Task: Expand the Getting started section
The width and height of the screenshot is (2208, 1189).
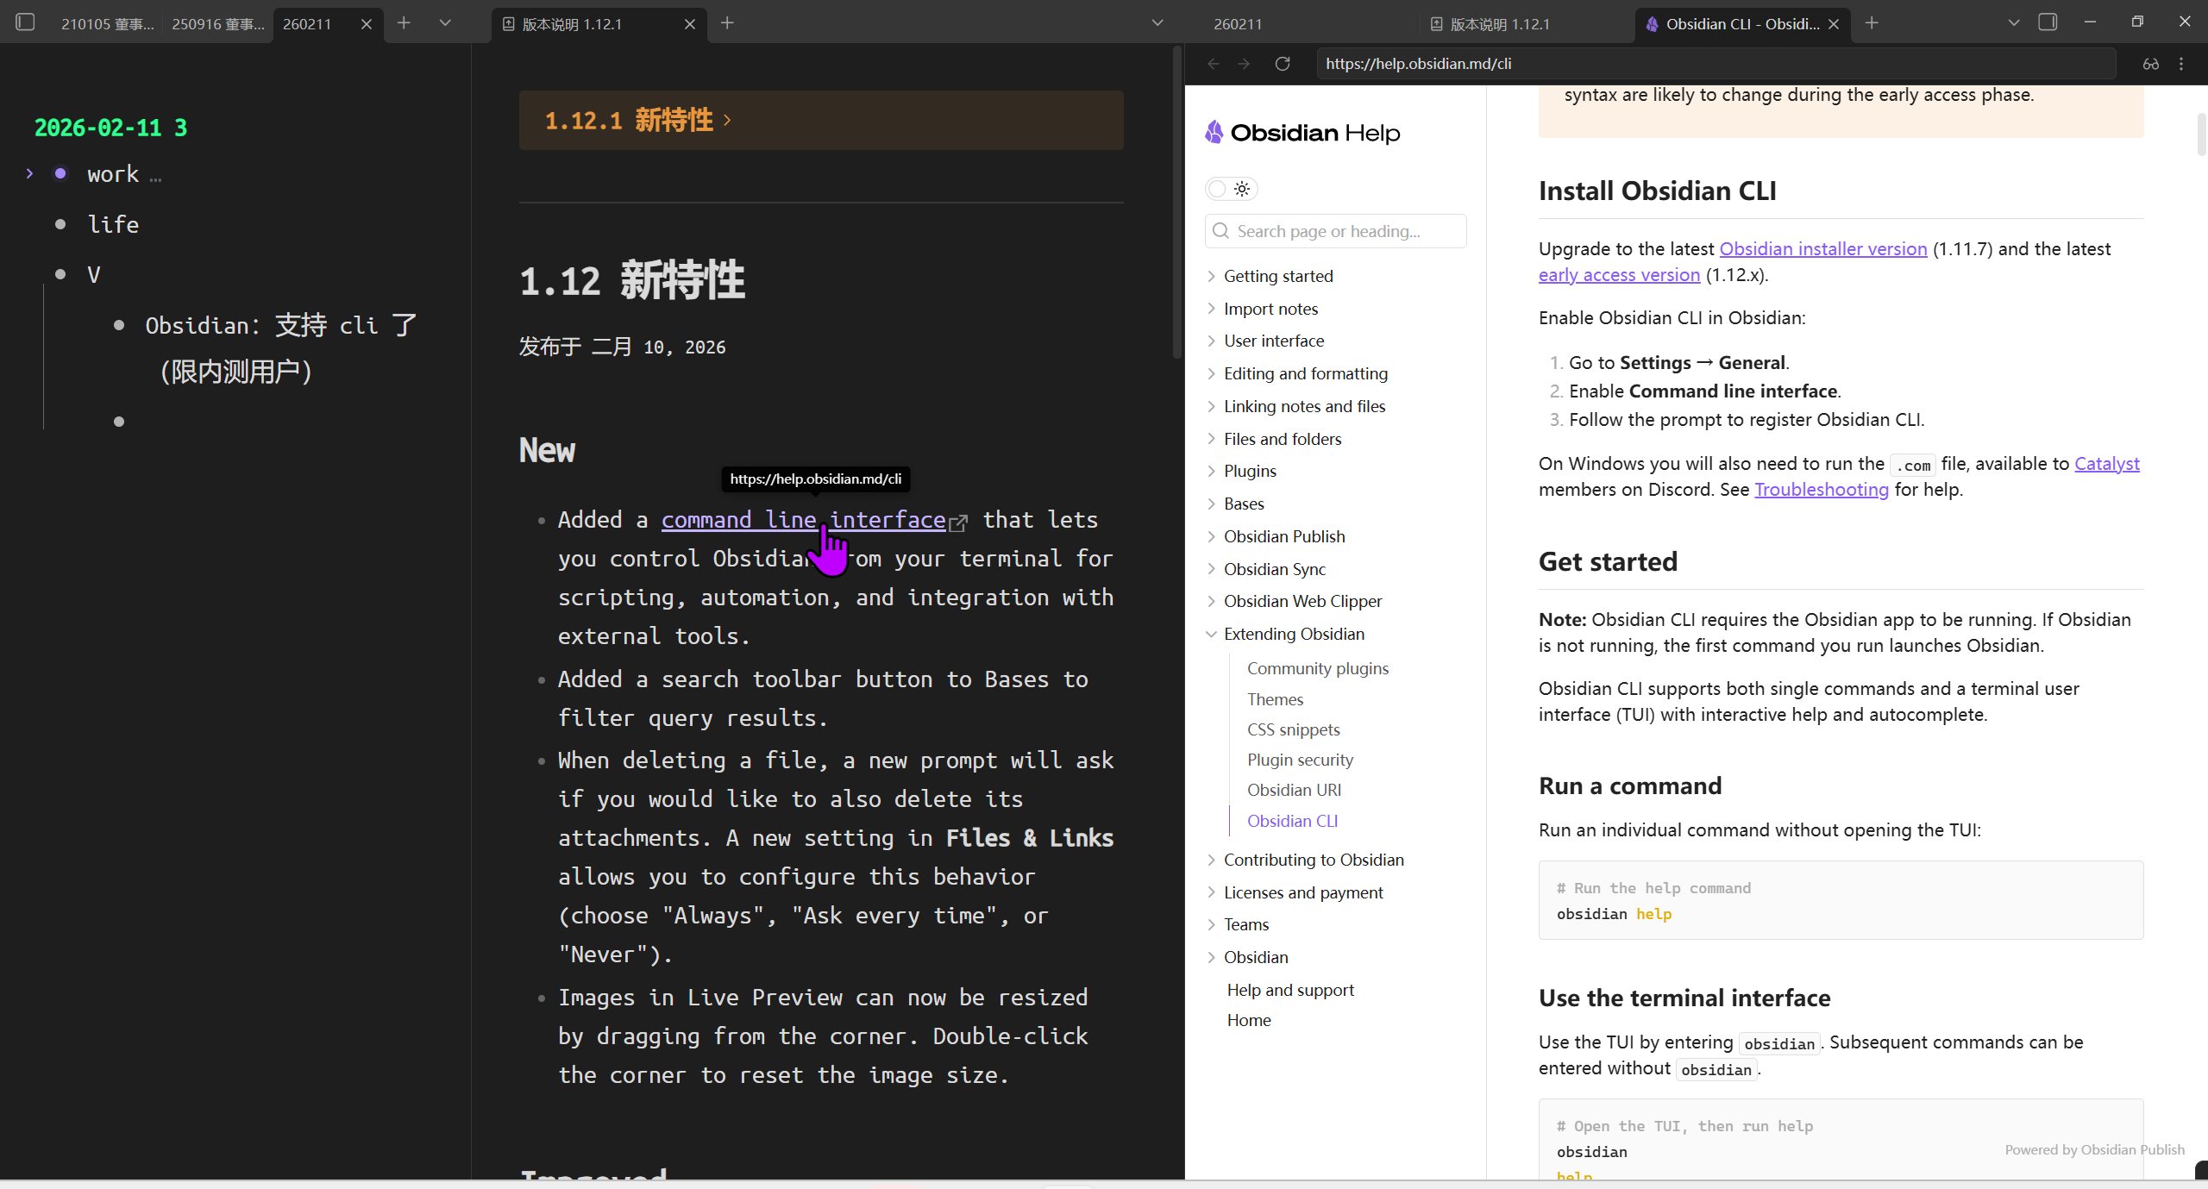Action: (1211, 276)
